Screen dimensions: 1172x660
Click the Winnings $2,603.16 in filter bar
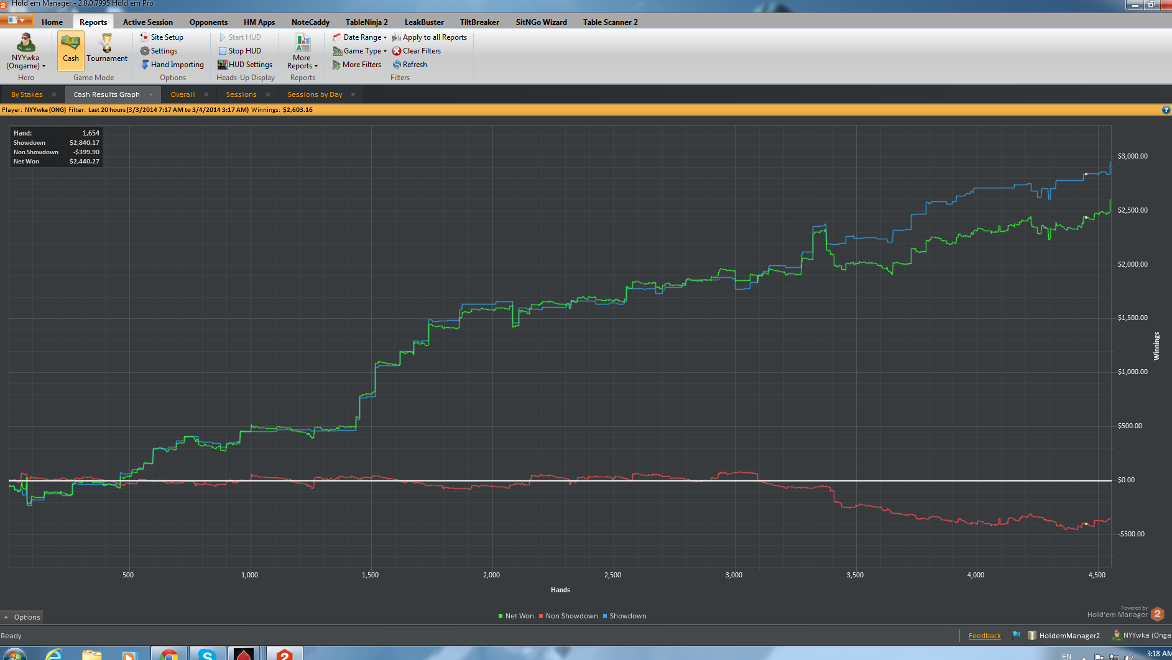click(297, 110)
